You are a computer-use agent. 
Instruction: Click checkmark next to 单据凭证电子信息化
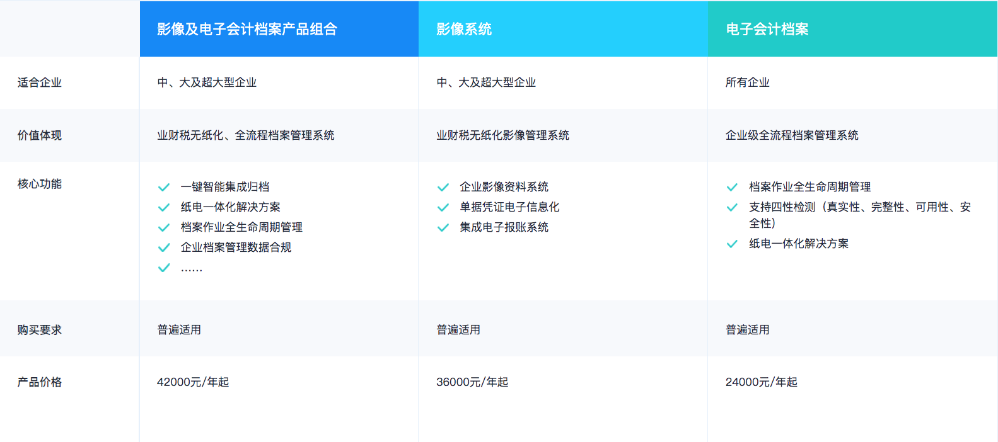tap(443, 208)
